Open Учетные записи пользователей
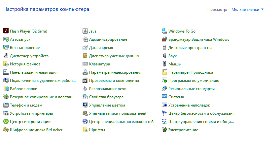Screen dimensions: 279x144 coord(118,113)
